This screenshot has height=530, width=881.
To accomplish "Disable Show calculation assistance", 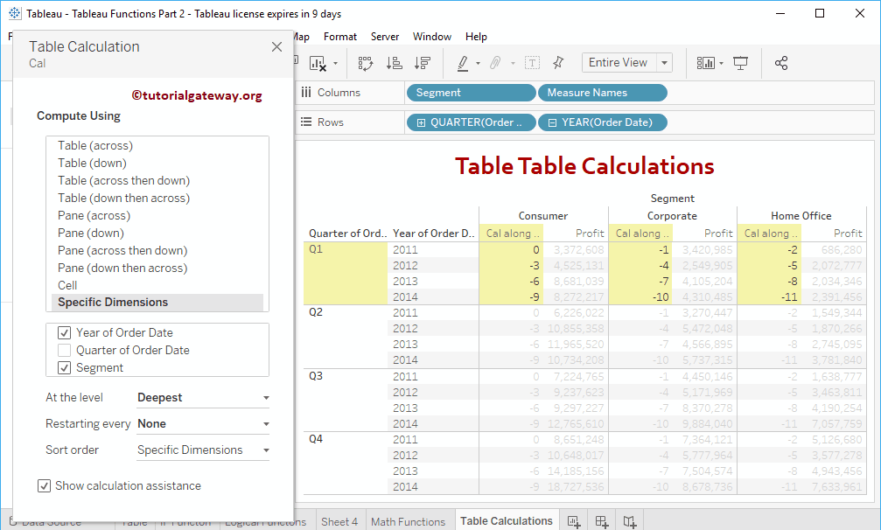I will pyautogui.click(x=45, y=485).
